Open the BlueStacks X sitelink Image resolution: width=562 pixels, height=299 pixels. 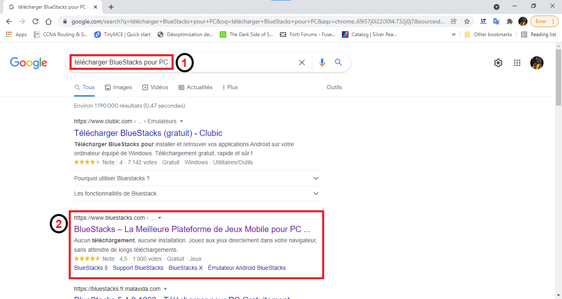[x=186, y=268]
